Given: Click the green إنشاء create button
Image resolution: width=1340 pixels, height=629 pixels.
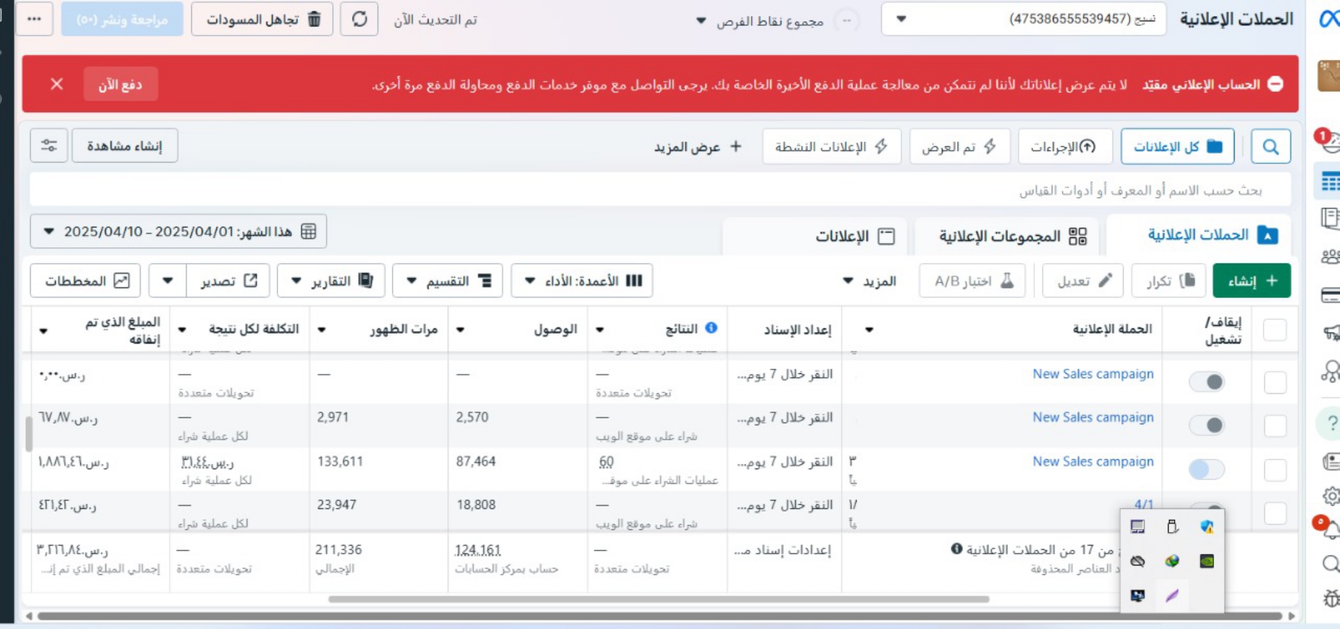Looking at the screenshot, I should (1251, 281).
